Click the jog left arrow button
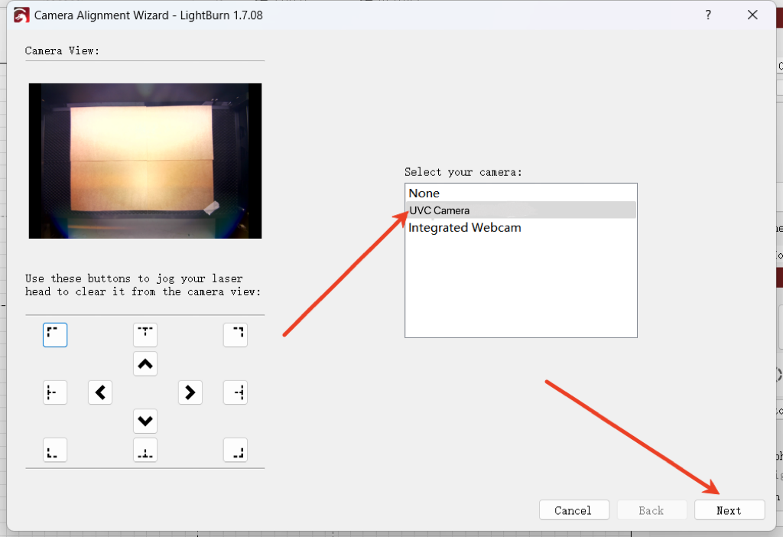The width and height of the screenshot is (783, 537). pyautogui.click(x=100, y=392)
